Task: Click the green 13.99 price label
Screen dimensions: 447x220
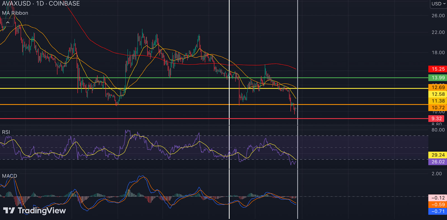Action: 438,78
